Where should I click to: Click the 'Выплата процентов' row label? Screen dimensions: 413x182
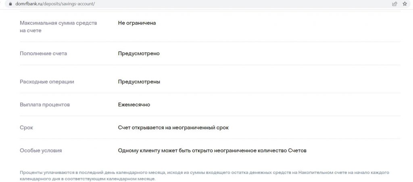coord(45,105)
